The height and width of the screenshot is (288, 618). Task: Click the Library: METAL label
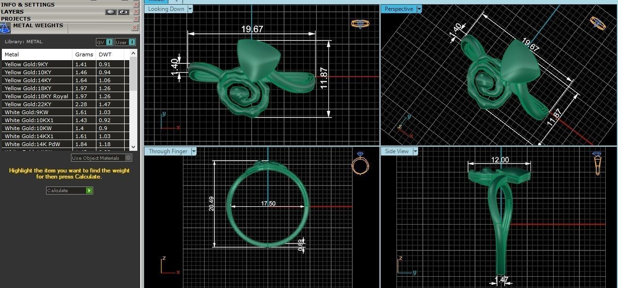(x=24, y=42)
